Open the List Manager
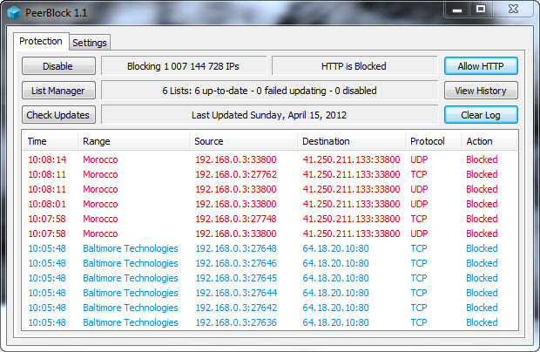540x352 pixels. point(58,91)
